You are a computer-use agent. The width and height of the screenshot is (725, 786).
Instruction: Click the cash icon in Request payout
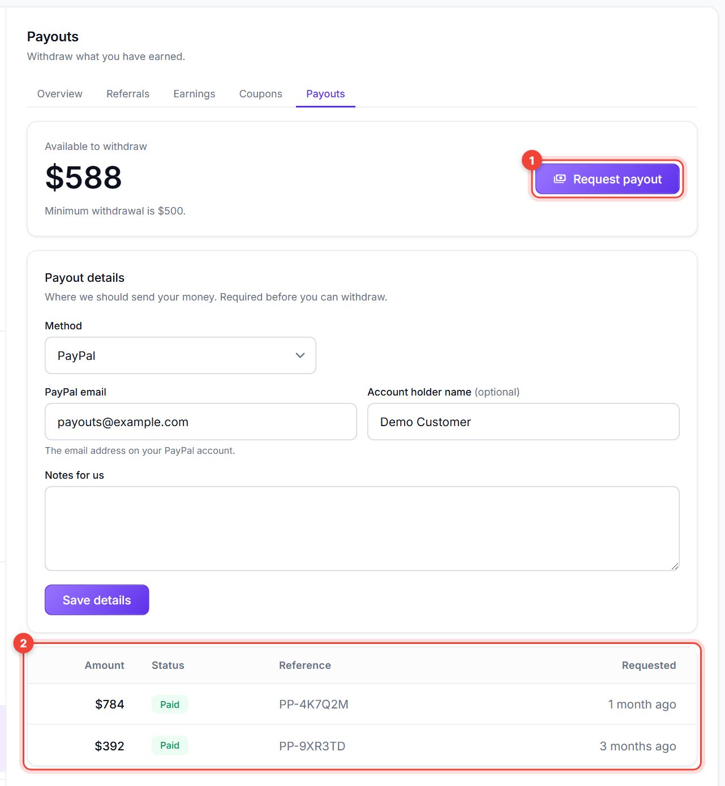[560, 179]
